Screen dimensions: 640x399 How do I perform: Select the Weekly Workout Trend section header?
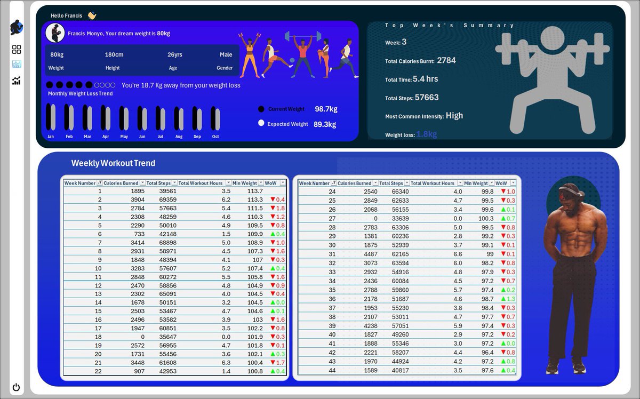tap(114, 163)
